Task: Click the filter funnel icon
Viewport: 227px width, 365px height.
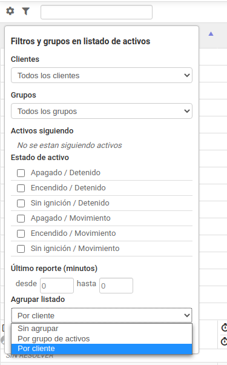Action: tap(26, 11)
